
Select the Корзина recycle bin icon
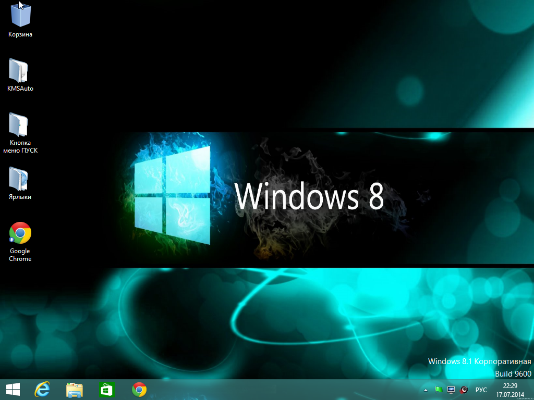click(20, 14)
